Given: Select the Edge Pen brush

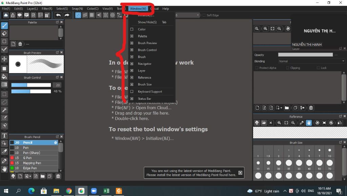Looking at the screenshot, I should tap(34, 168).
